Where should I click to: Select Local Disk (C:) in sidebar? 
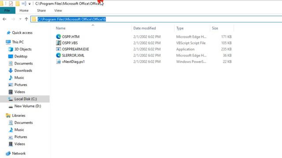(x=26, y=99)
